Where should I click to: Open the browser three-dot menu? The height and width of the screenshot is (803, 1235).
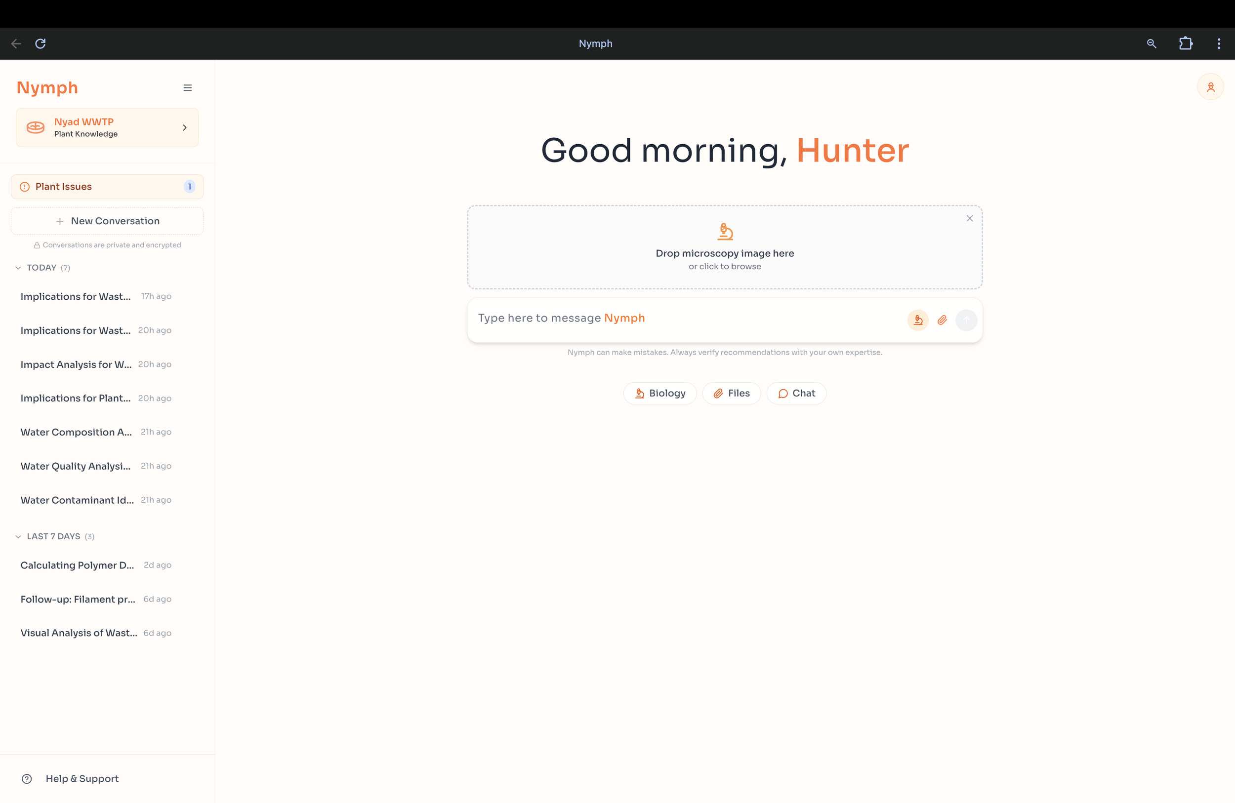1218,43
